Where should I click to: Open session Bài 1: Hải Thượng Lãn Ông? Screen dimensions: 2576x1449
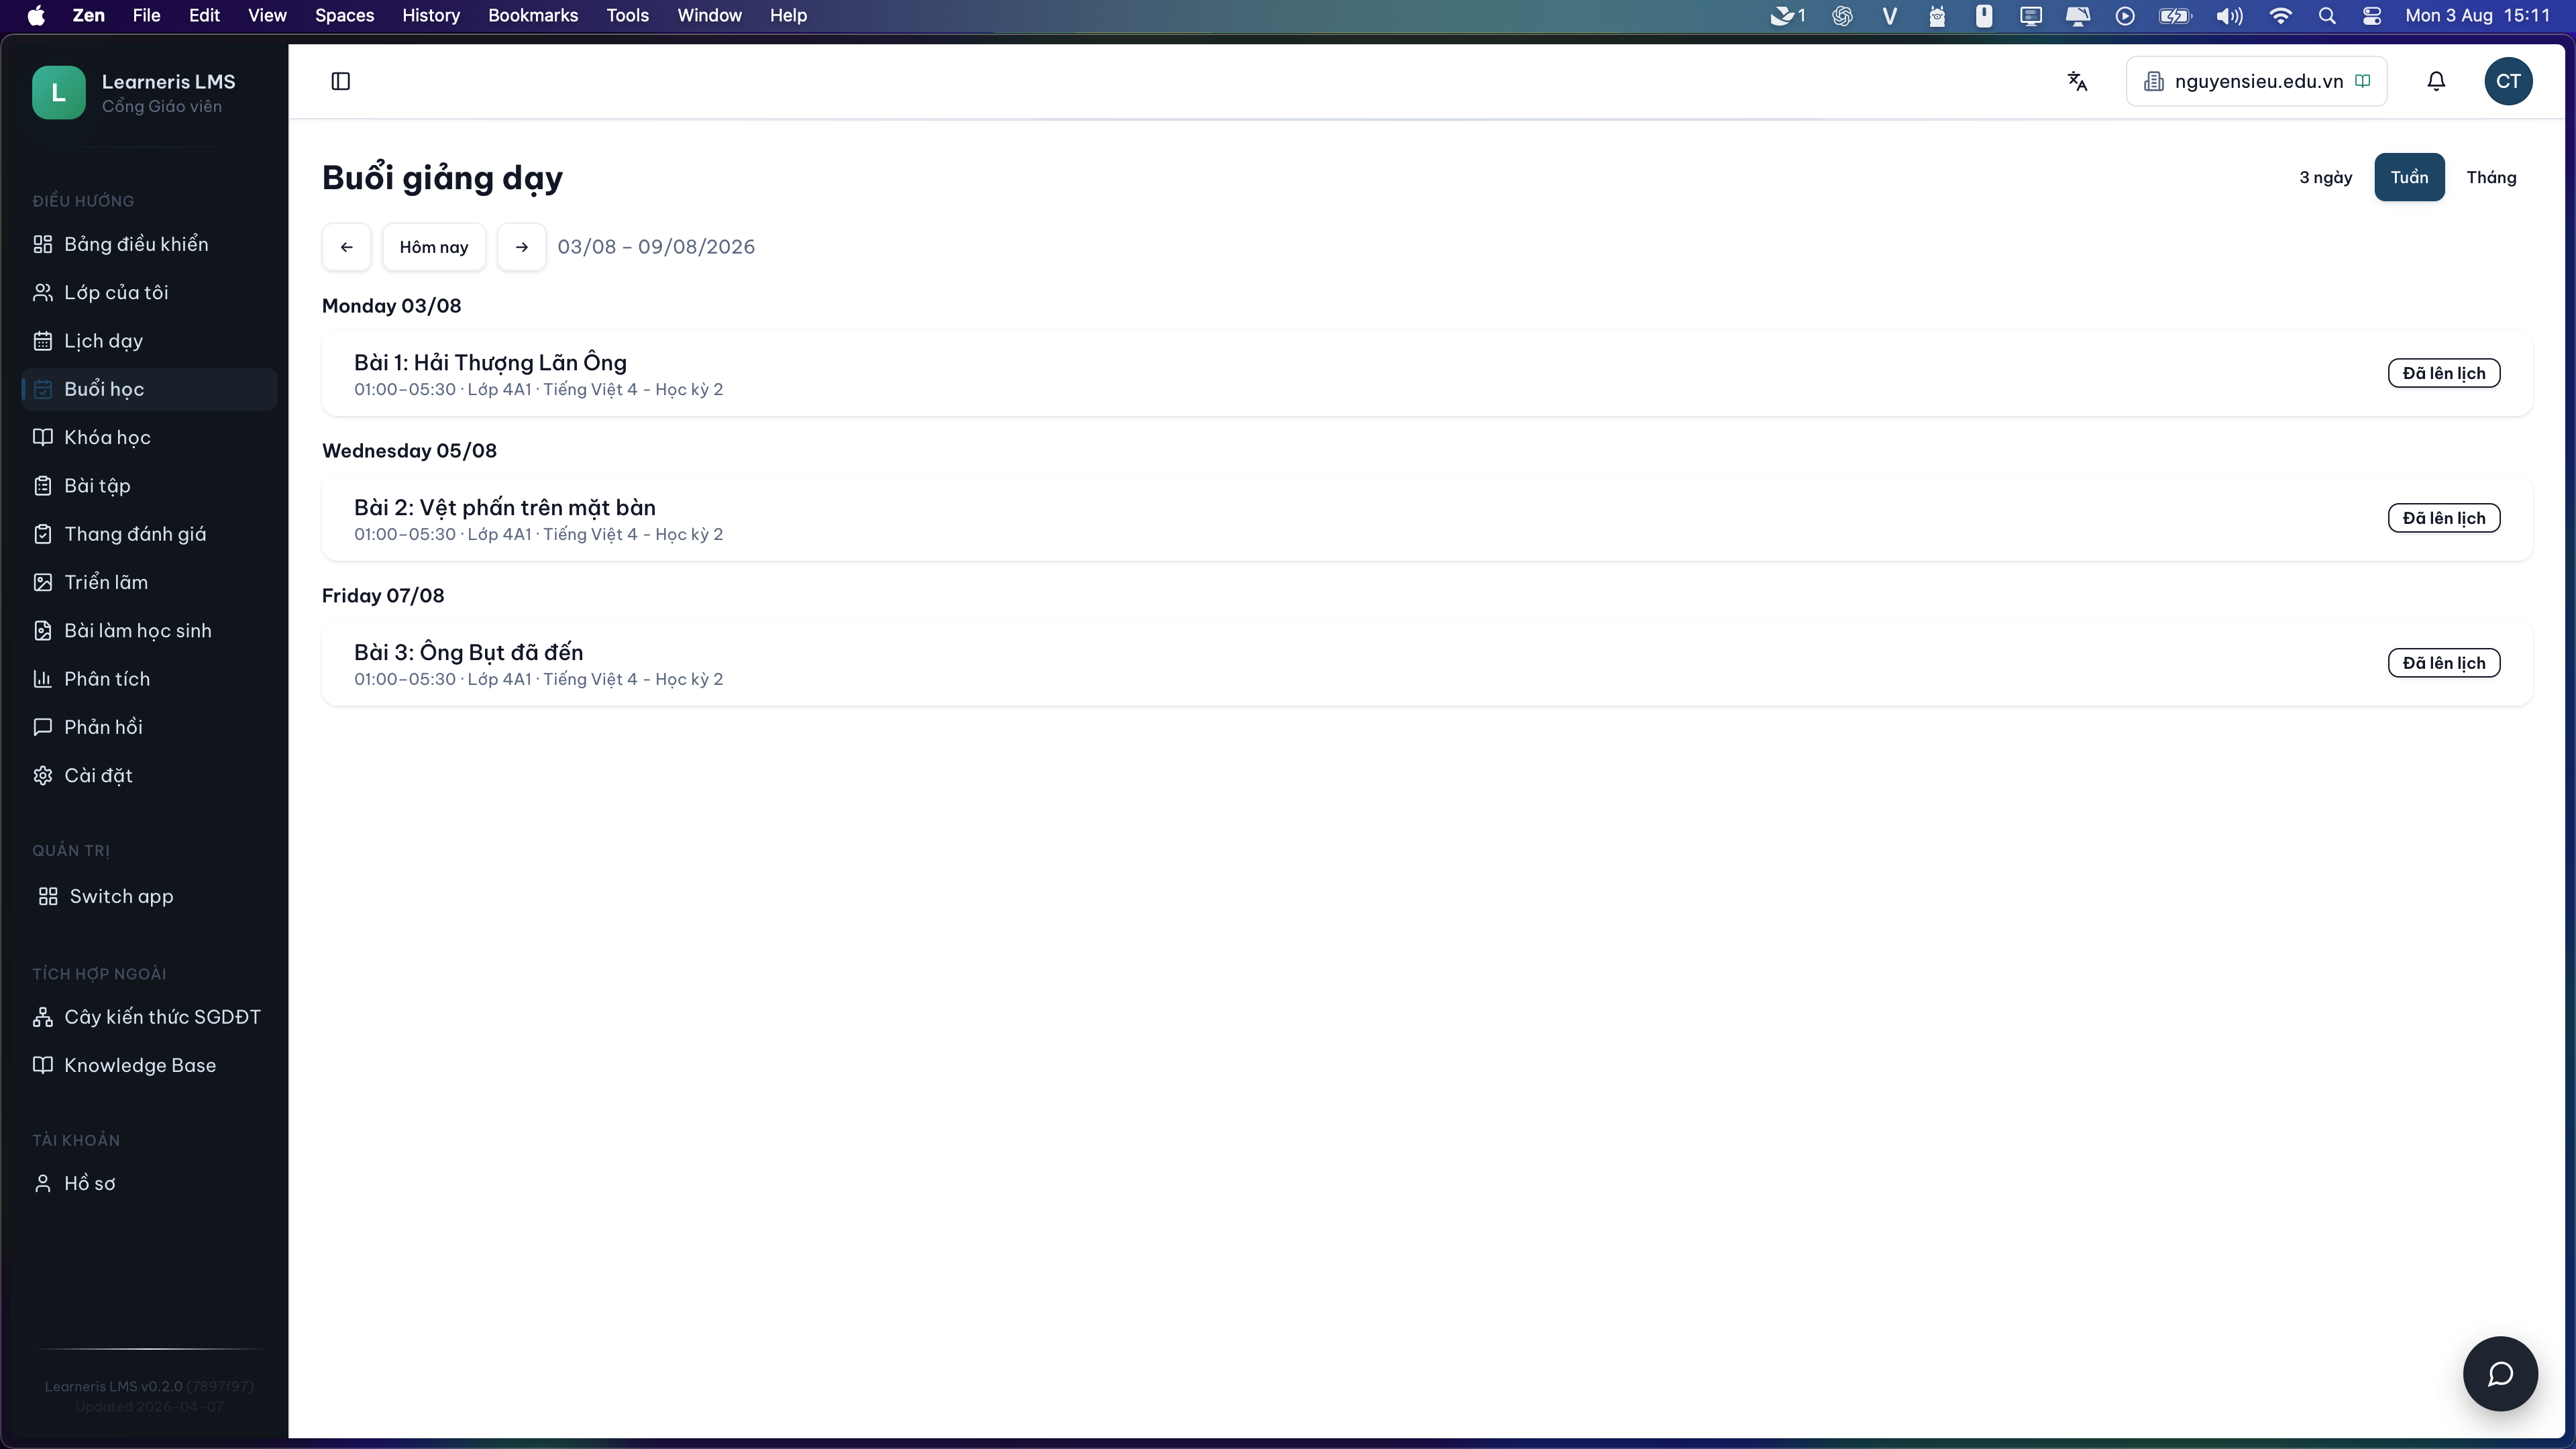1427,374
